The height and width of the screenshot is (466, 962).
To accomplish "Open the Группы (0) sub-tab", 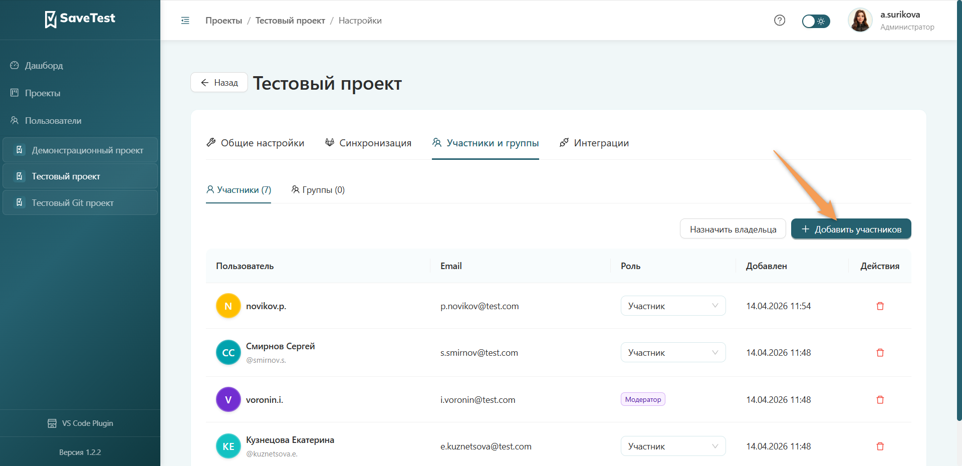I will pos(318,190).
